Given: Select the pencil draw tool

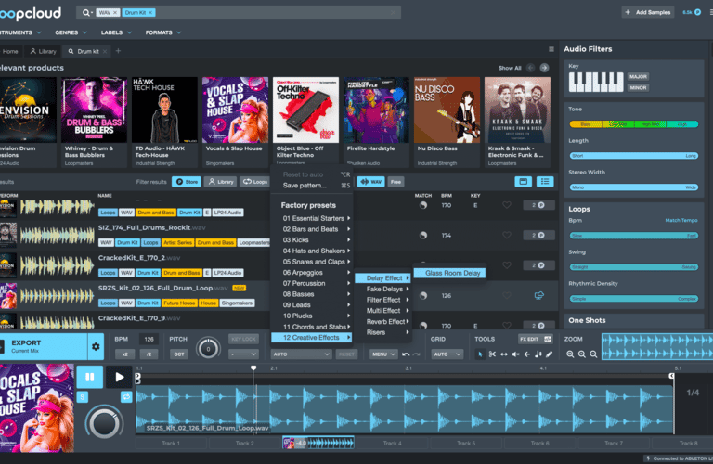Looking at the screenshot, I should tap(549, 354).
